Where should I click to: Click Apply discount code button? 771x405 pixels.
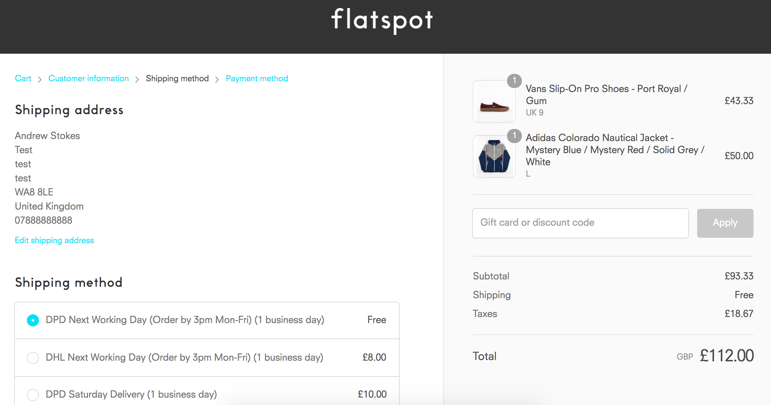[x=725, y=223]
